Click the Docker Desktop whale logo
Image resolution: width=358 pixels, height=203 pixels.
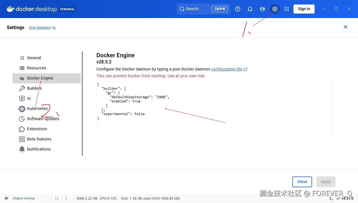[x=10, y=9]
